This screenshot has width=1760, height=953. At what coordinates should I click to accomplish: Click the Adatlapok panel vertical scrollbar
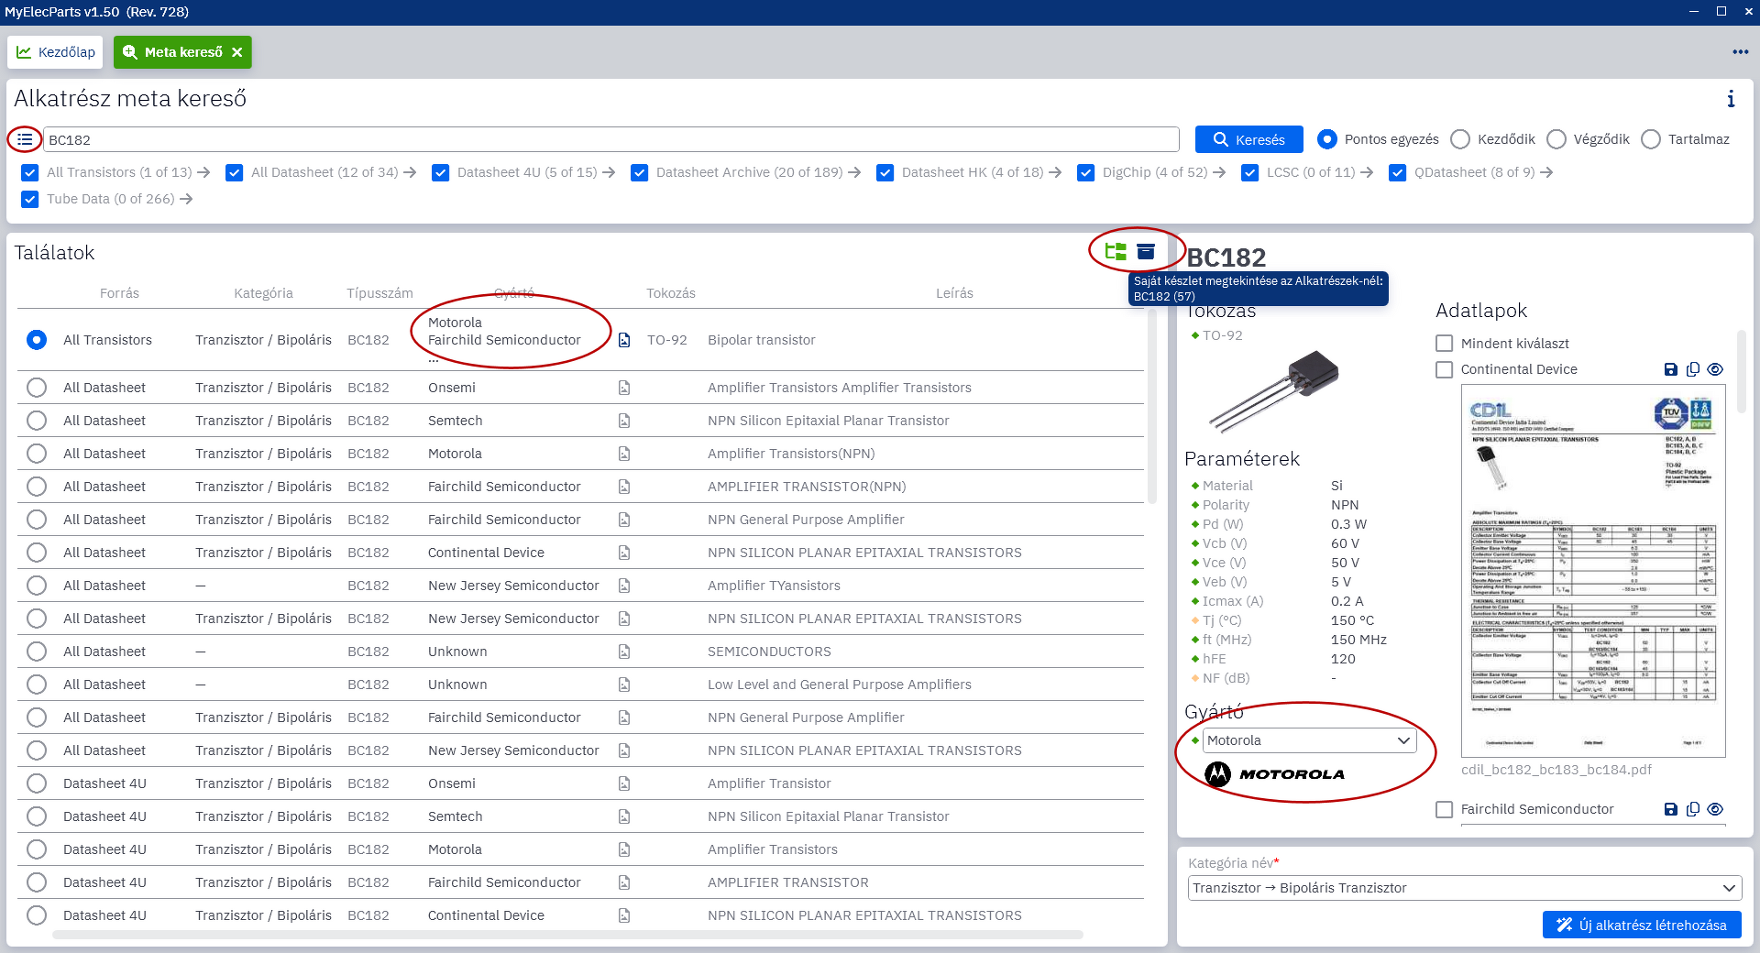1742,371
